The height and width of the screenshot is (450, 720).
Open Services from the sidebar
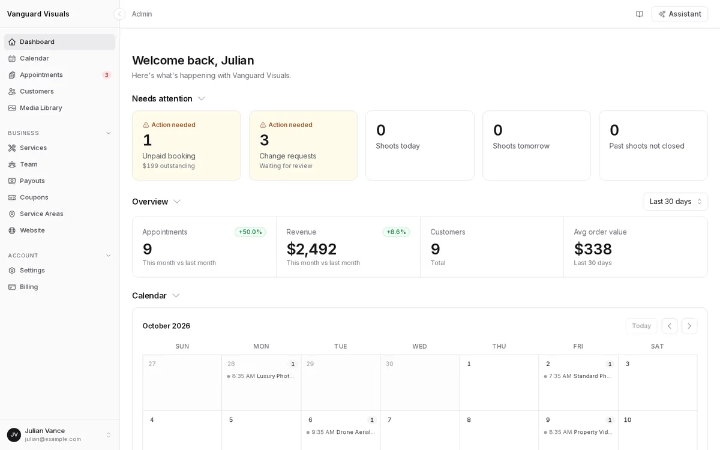(x=59, y=148)
